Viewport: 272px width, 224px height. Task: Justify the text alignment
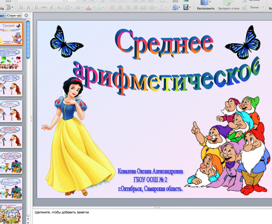coord(136,8)
